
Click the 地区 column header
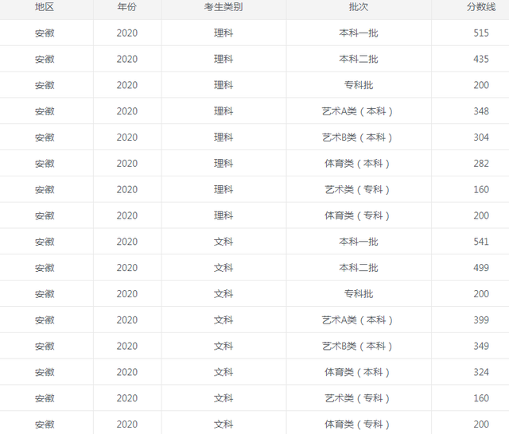tap(45, 6)
